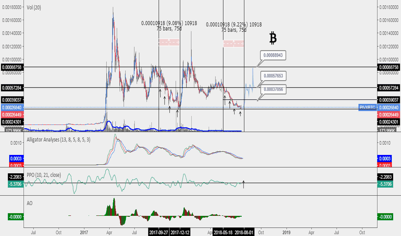This screenshot has width=401, height=236.
Task: Select the PPO (10, 21, close) indicator label
Action: click(44, 175)
